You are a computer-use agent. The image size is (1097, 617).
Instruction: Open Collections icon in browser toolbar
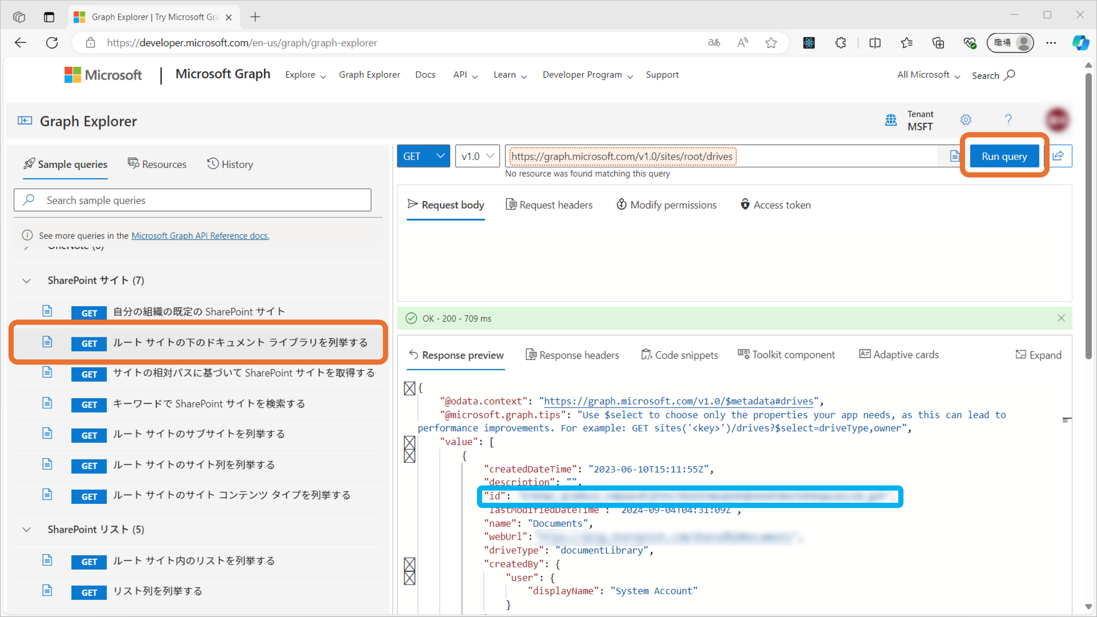pyautogui.click(x=938, y=43)
